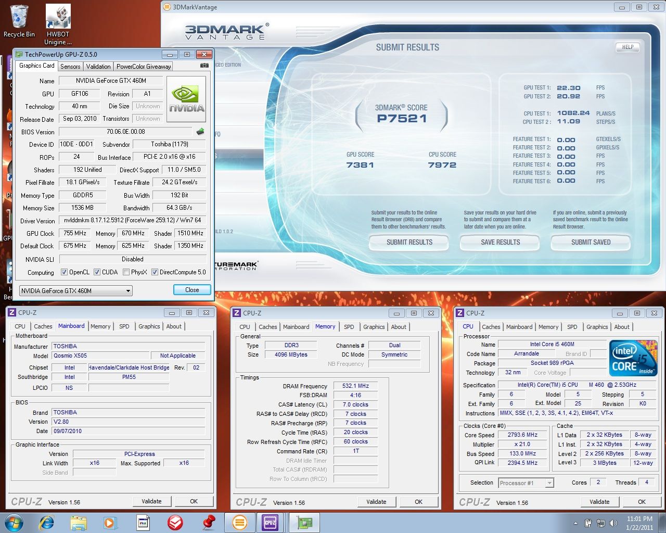Viewport: 666px width, 533px height.
Task: Click the green GPU-Z taskbar icon
Action: tap(304, 523)
